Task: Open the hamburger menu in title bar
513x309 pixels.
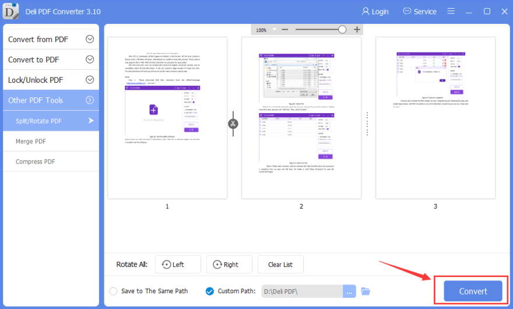Action: 451,11
